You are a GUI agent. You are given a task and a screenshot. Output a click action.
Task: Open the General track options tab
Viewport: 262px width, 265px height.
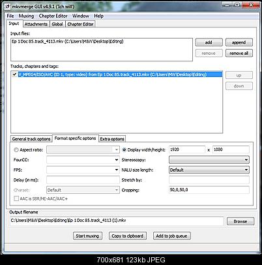pyautogui.click(x=31, y=139)
